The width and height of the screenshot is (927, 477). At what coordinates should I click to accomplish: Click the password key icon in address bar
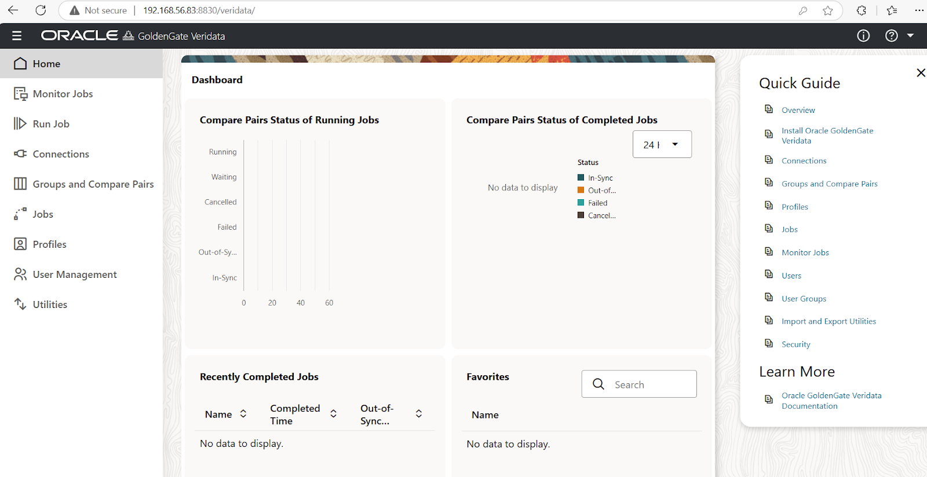pyautogui.click(x=803, y=10)
